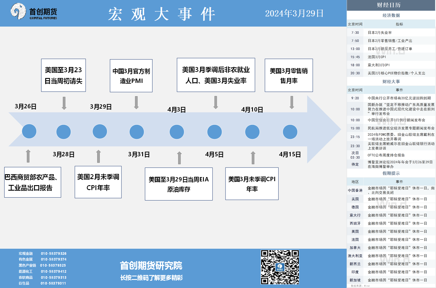
Task: Click up arrow above 巴西商贸部 export report box
Action: coord(28,156)
